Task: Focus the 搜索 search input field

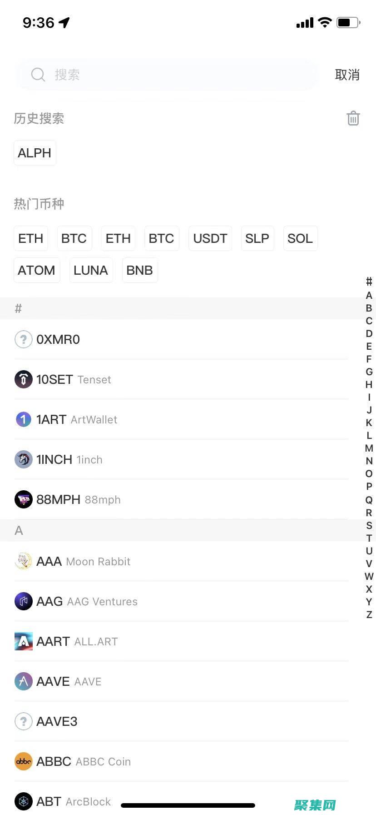Action: tap(182, 75)
